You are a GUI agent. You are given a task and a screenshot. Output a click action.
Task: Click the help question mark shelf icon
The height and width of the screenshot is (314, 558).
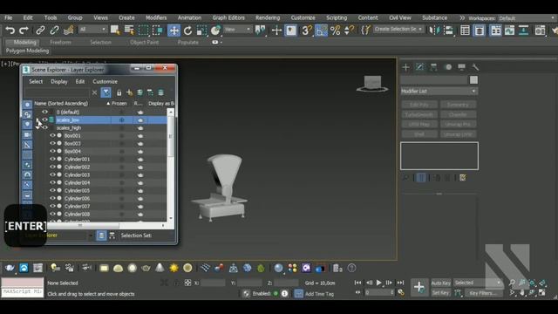pyautogui.click(x=351, y=268)
